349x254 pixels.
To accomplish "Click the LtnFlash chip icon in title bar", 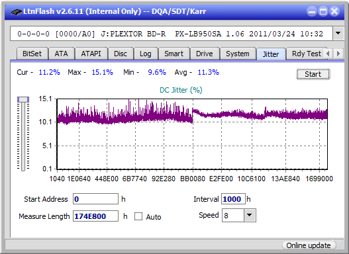I will [17, 11].
